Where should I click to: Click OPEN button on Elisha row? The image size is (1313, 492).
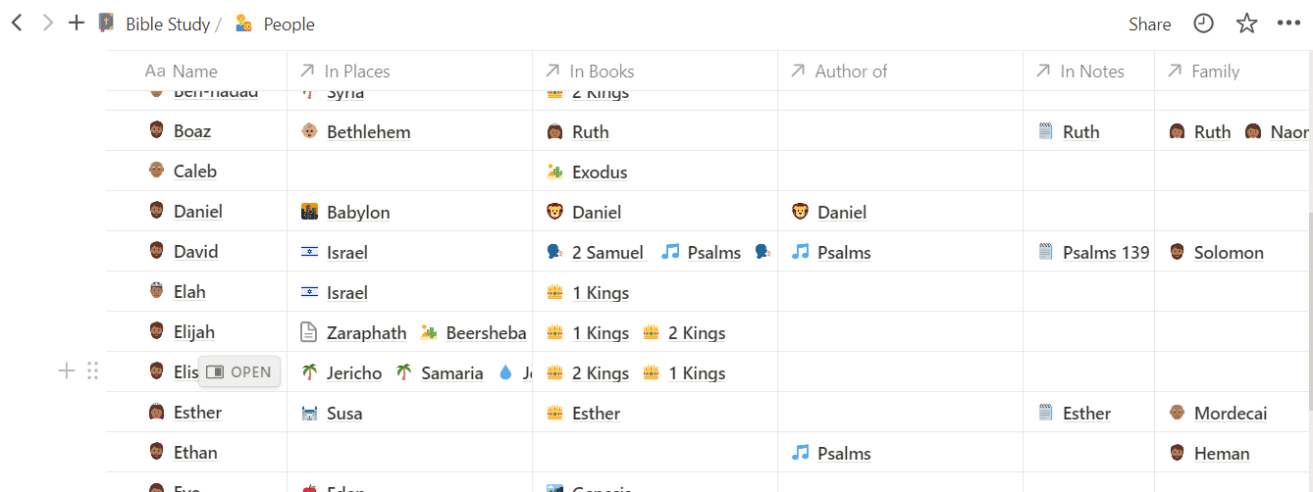(239, 372)
